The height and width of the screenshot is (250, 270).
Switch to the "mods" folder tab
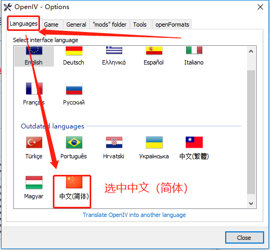[x=109, y=25]
